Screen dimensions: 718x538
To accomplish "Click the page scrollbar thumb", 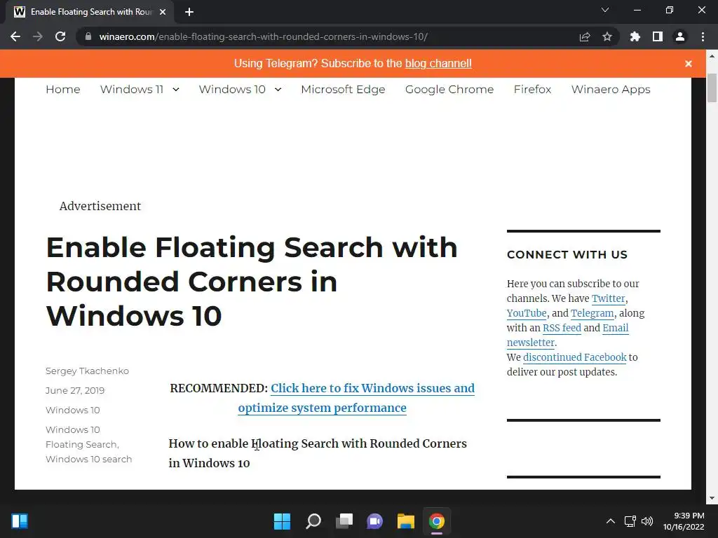I will tap(712, 88).
